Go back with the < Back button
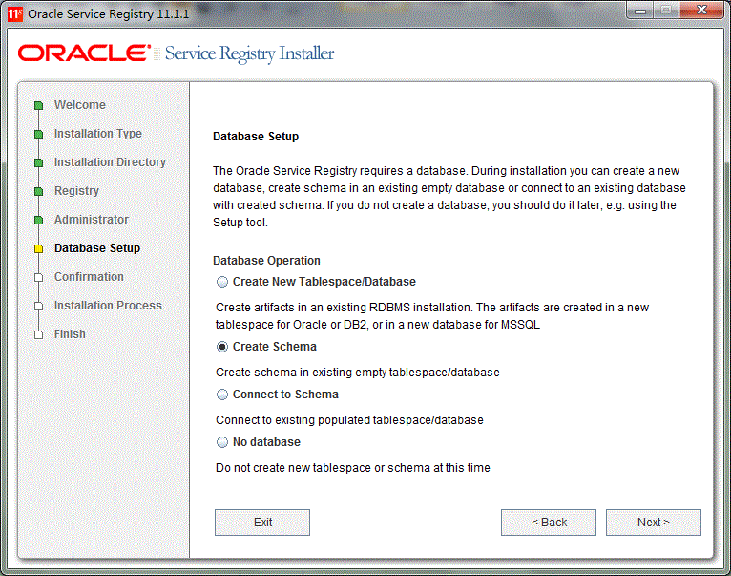Viewport: 731px width, 576px height. (x=548, y=523)
